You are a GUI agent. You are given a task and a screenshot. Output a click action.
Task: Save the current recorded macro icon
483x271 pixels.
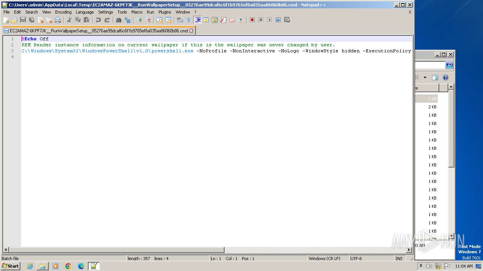pyautogui.click(x=287, y=20)
